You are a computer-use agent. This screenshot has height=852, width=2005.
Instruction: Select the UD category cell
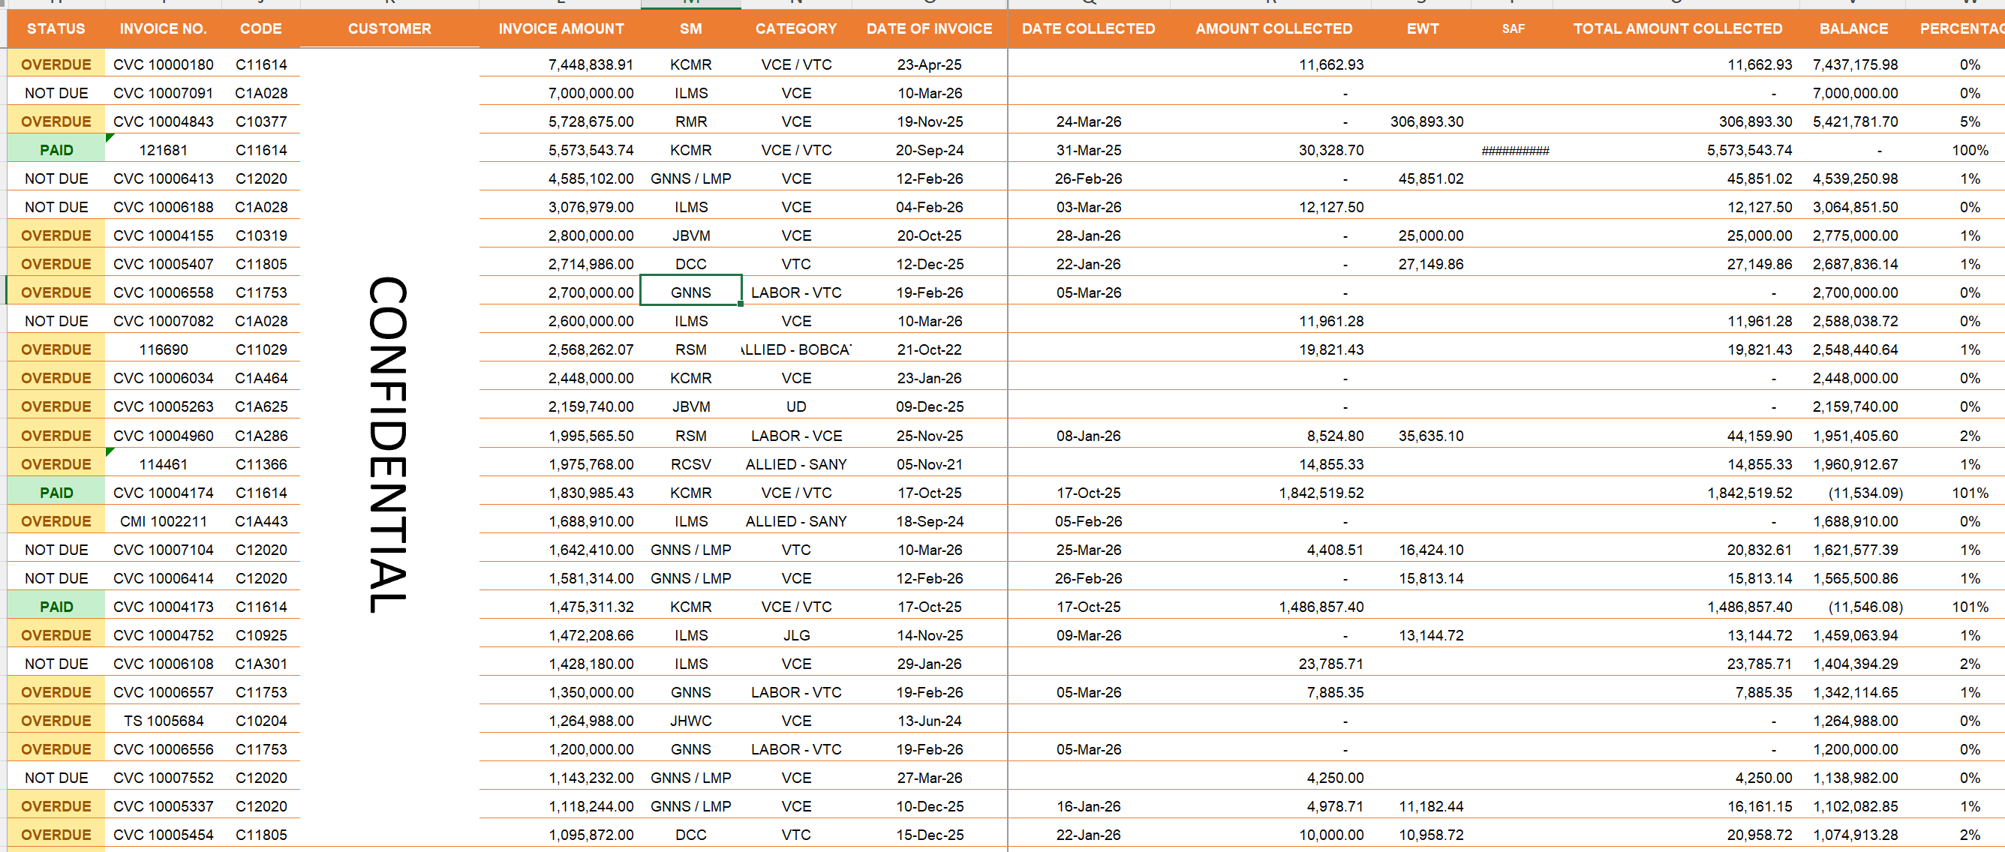(795, 406)
